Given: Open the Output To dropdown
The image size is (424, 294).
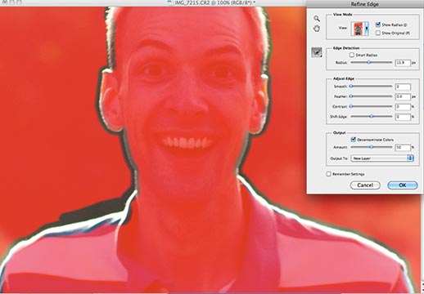Looking at the screenshot, I should (382, 158).
